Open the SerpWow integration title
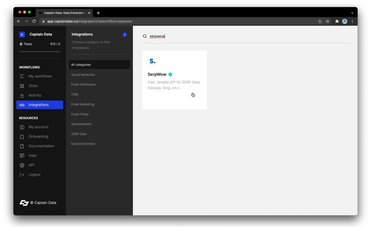 tap(157, 74)
